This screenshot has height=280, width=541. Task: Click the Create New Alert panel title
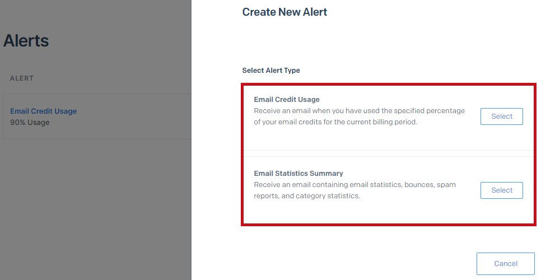point(285,12)
